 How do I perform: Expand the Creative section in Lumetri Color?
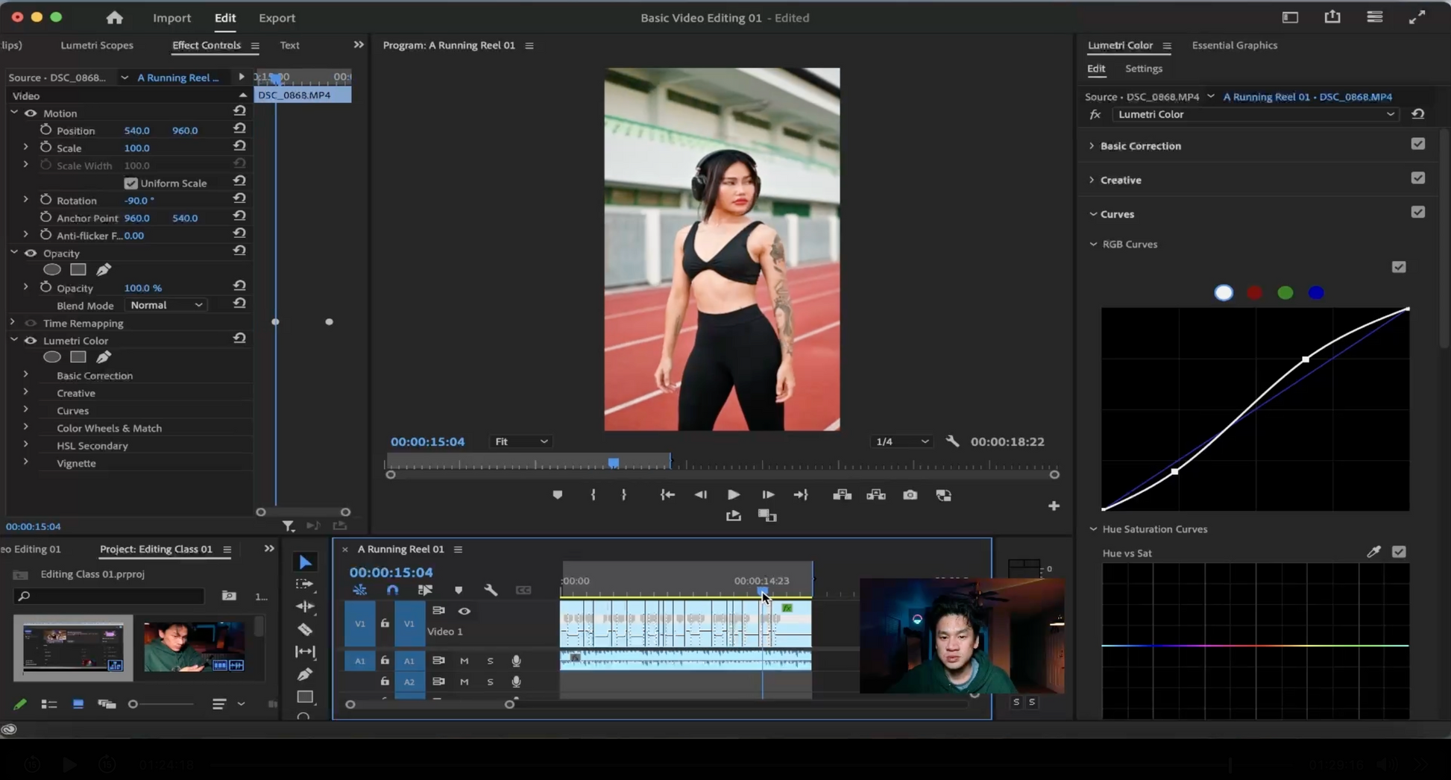coord(1120,180)
